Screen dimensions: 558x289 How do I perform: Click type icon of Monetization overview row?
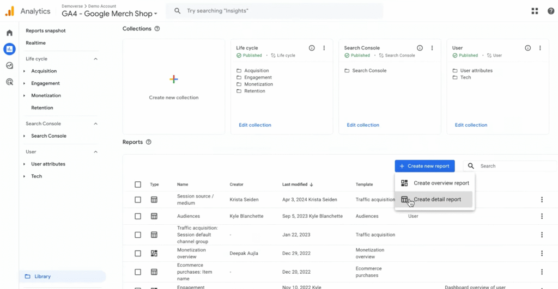(154, 254)
